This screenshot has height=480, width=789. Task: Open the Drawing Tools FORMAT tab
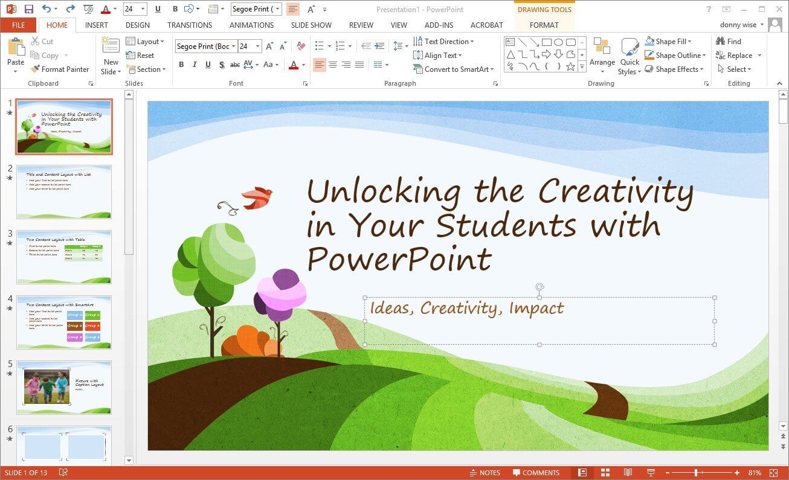(x=544, y=25)
